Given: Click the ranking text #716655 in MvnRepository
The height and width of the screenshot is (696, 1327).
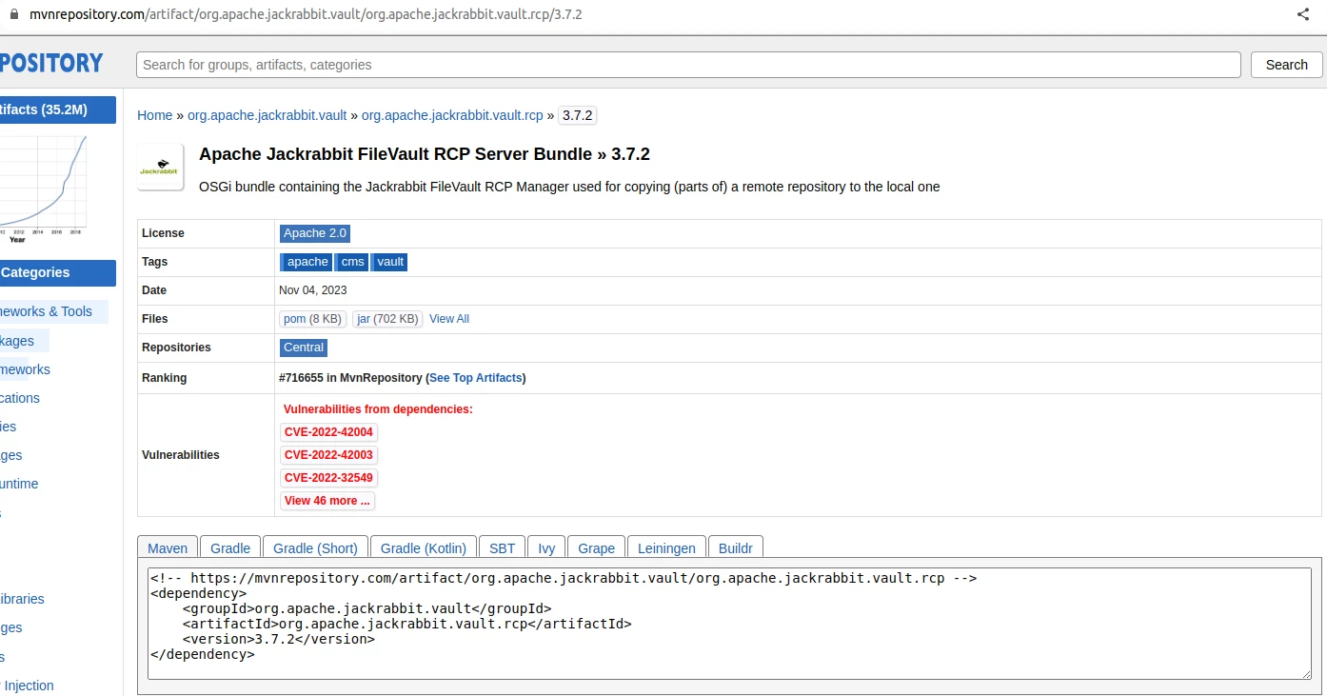Looking at the screenshot, I should [x=350, y=378].
